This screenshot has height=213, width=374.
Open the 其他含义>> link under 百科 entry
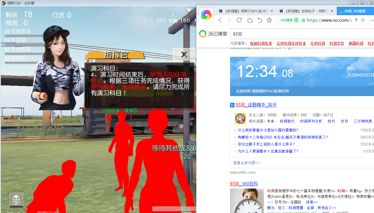pyautogui.click(x=327, y=208)
